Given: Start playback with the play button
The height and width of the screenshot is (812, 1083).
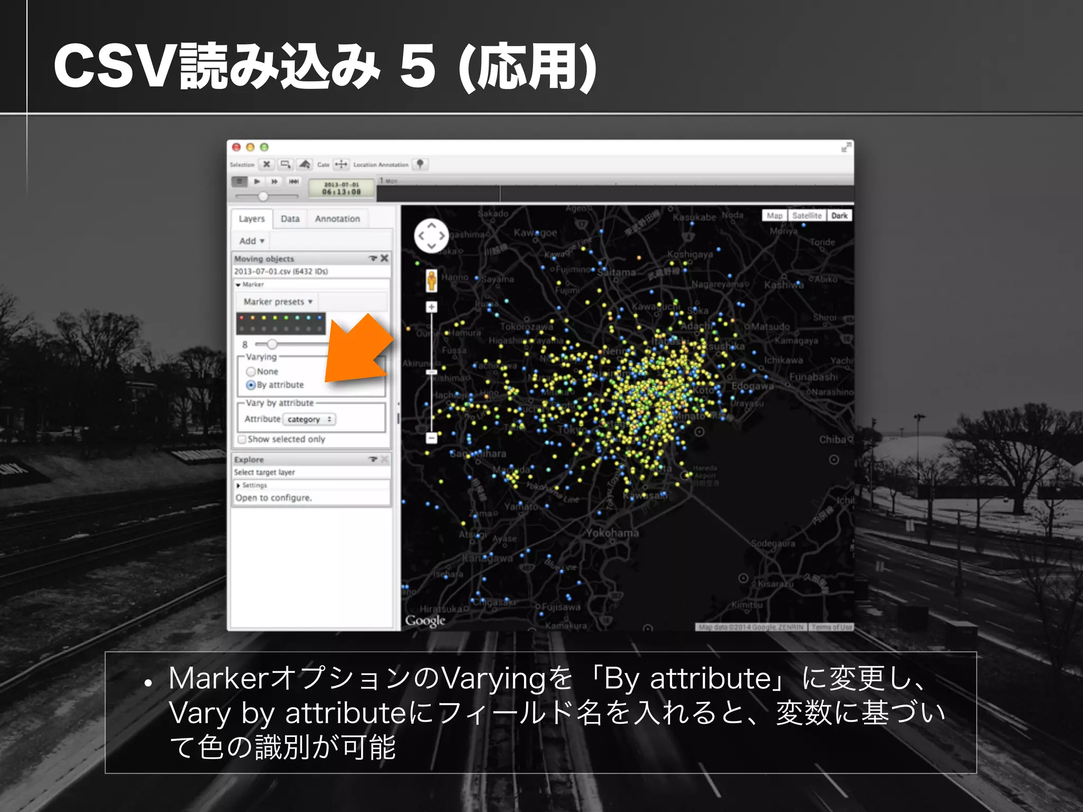Looking at the screenshot, I should coord(257,181).
